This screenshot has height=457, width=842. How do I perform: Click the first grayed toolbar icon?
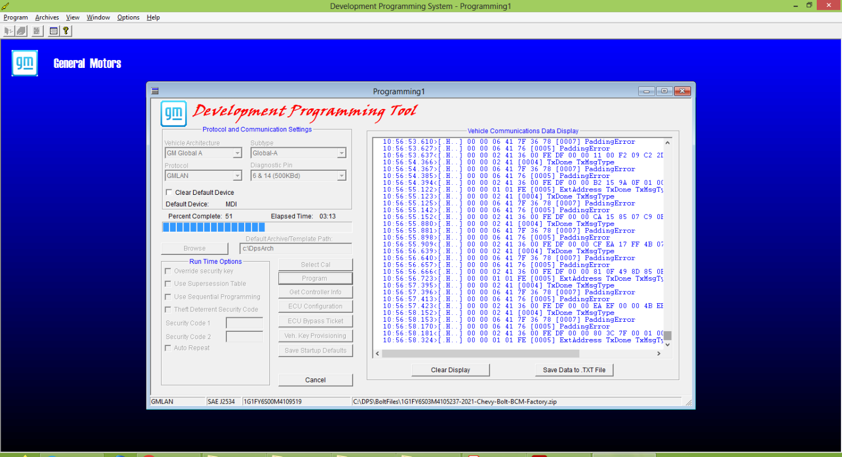[x=8, y=31]
